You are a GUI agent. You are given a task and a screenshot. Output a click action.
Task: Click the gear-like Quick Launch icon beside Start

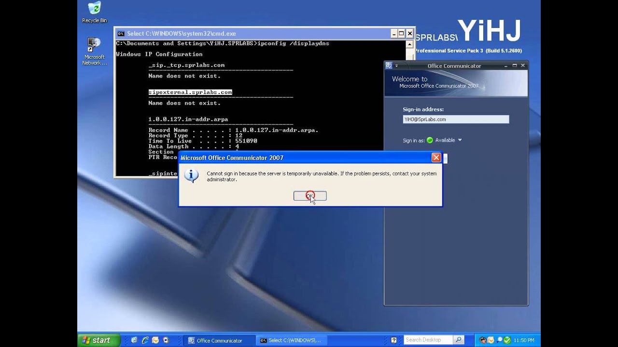(x=134, y=340)
